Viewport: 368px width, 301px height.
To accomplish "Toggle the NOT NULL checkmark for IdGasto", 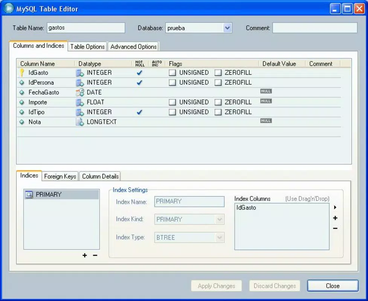I will click(139, 73).
